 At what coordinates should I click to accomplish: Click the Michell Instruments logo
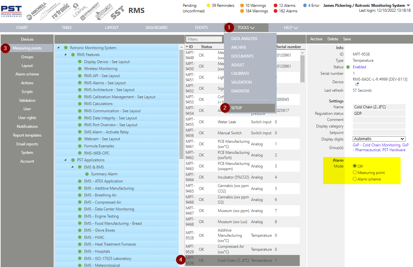coord(36,11)
